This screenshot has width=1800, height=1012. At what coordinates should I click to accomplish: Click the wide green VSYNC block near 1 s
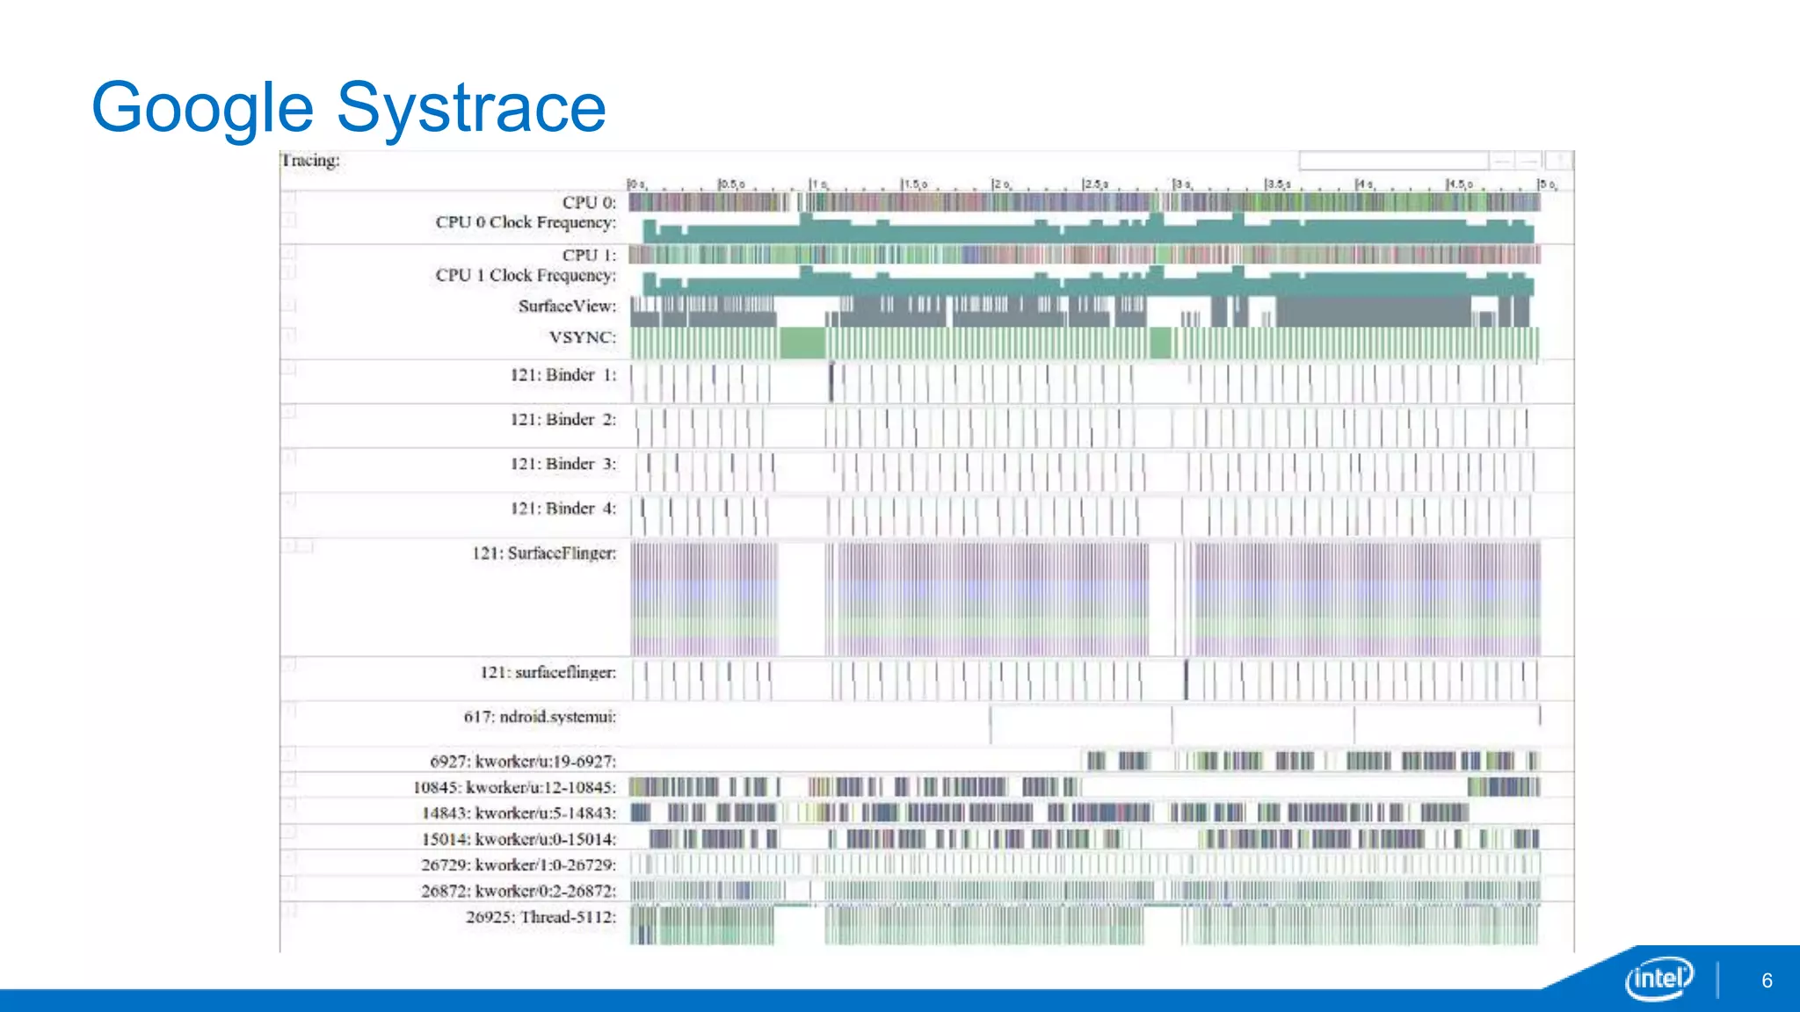(802, 342)
